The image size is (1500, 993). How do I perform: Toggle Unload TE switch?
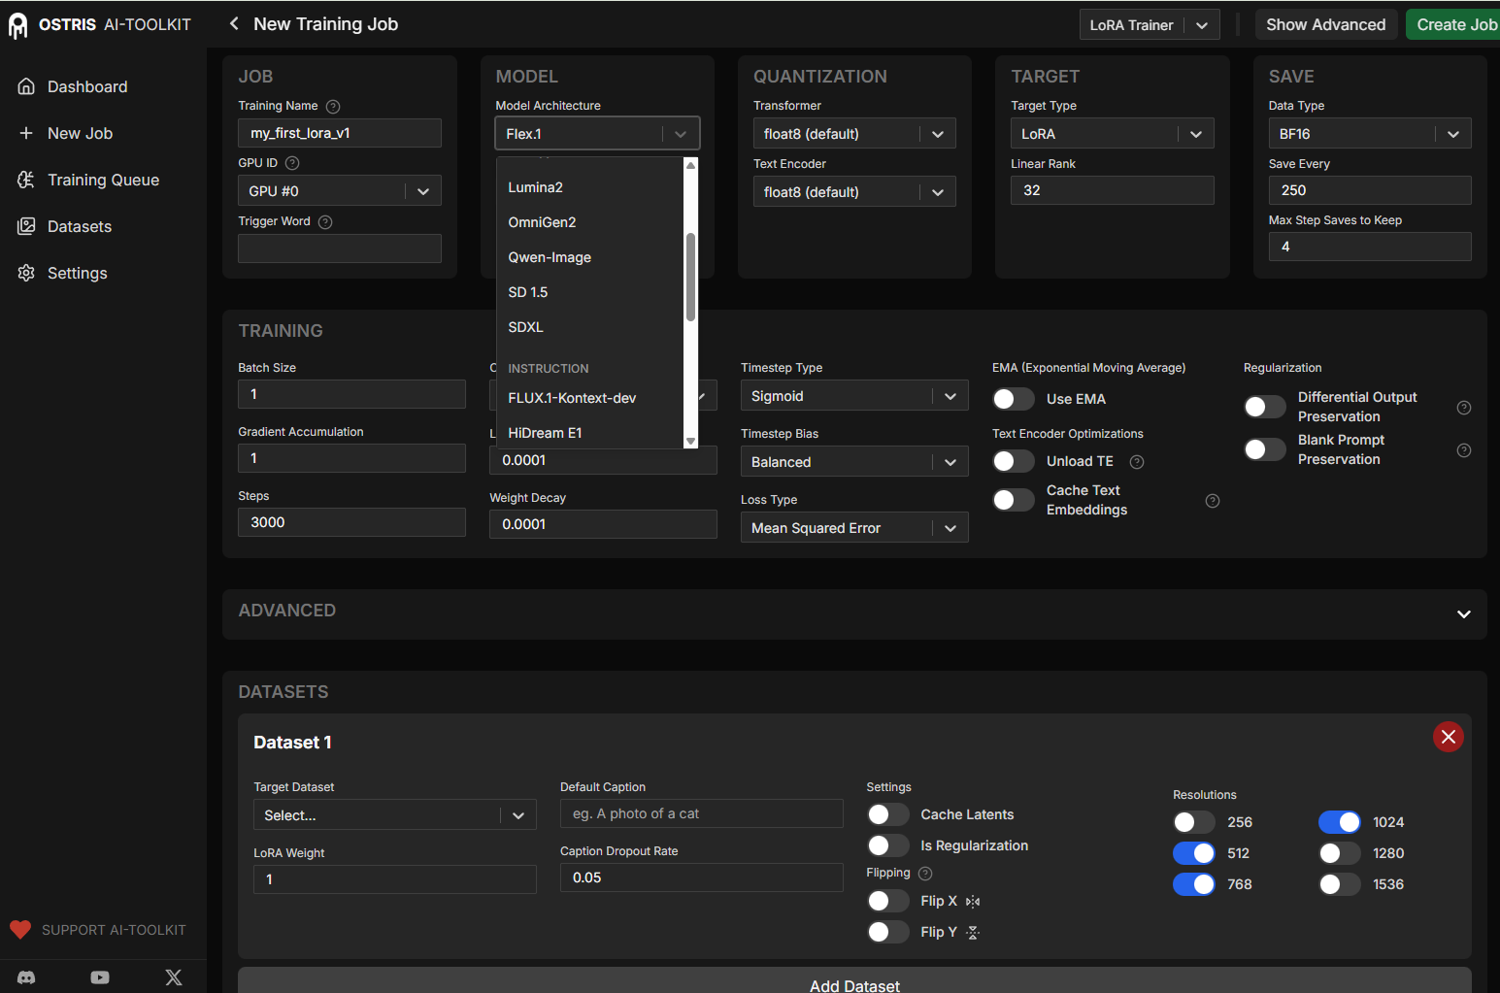point(1014,461)
